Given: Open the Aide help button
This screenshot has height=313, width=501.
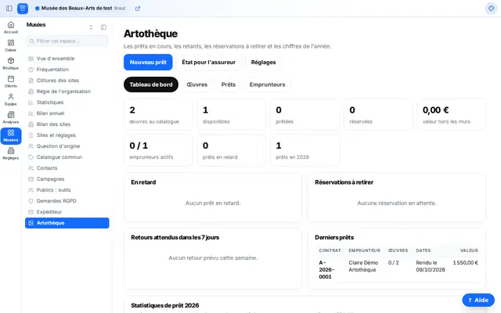Looking at the screenshot, I should click(x=478, y=300).
